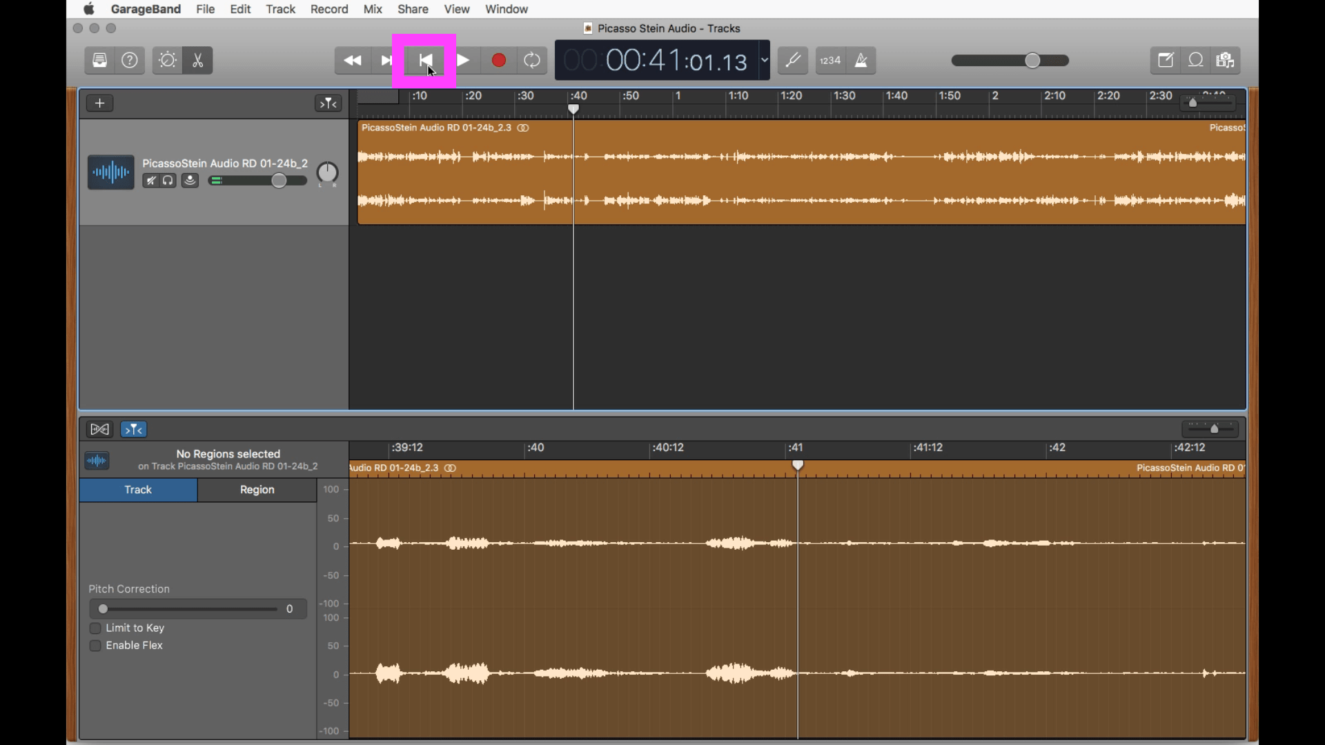The height and width of the screenshot is (745, 1325).
Task: Open the Editors scissors button
Action: click(198, 61)
